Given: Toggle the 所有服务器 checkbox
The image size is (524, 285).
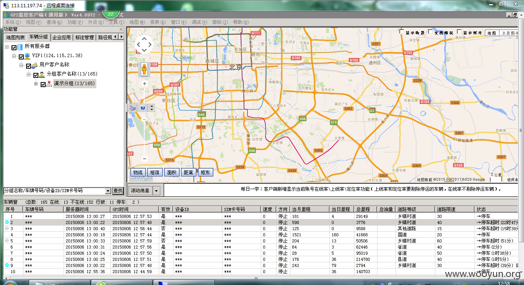Looking at the screenshot, I should tap(14, 48).
